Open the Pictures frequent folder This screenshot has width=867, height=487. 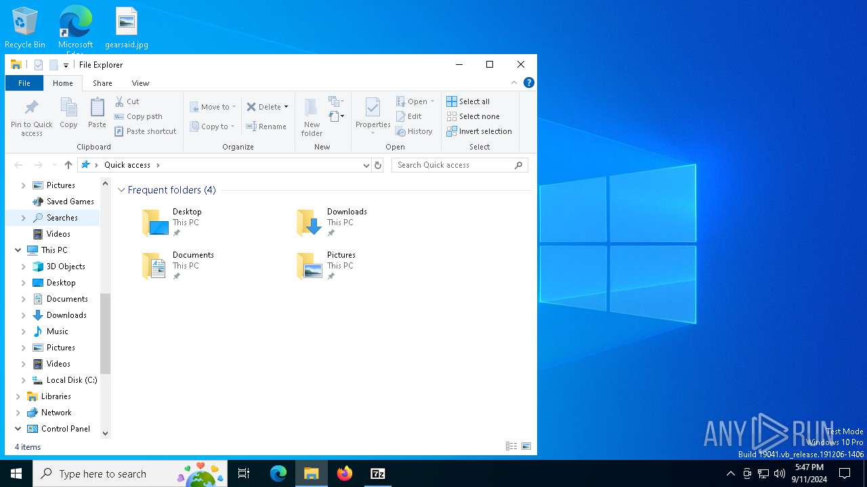point(326,266)
